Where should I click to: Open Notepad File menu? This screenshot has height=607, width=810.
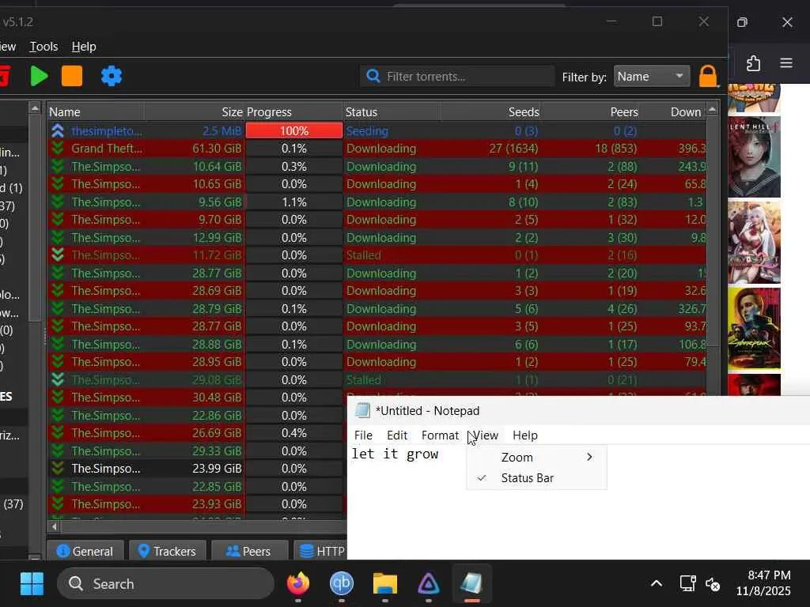pyautogui.click(x=363, y=435)
